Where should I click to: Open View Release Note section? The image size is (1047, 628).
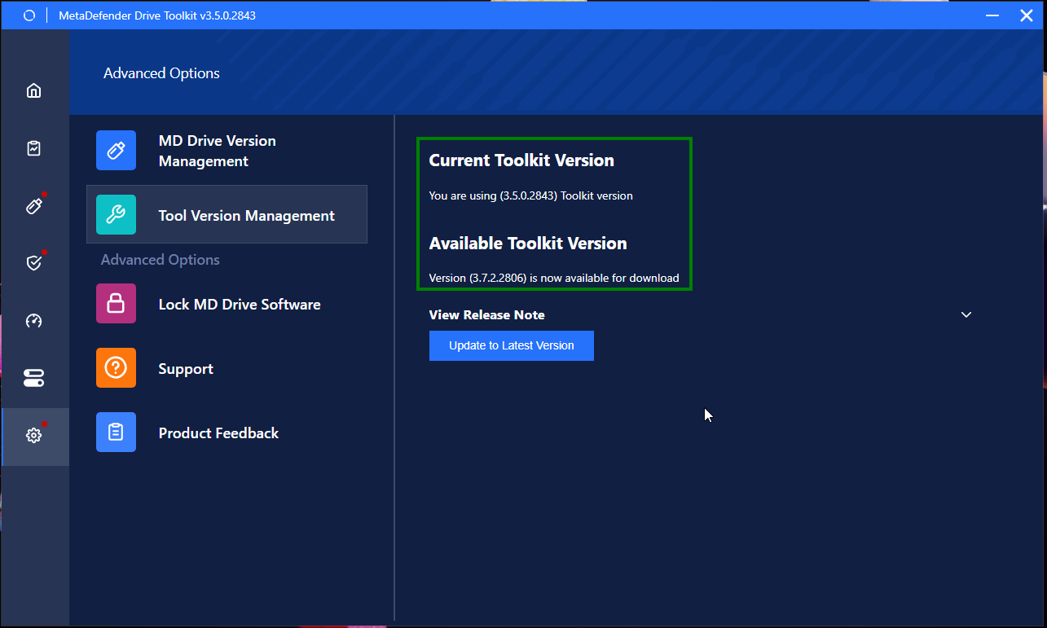pyautogui.click(x=487, y=314)
